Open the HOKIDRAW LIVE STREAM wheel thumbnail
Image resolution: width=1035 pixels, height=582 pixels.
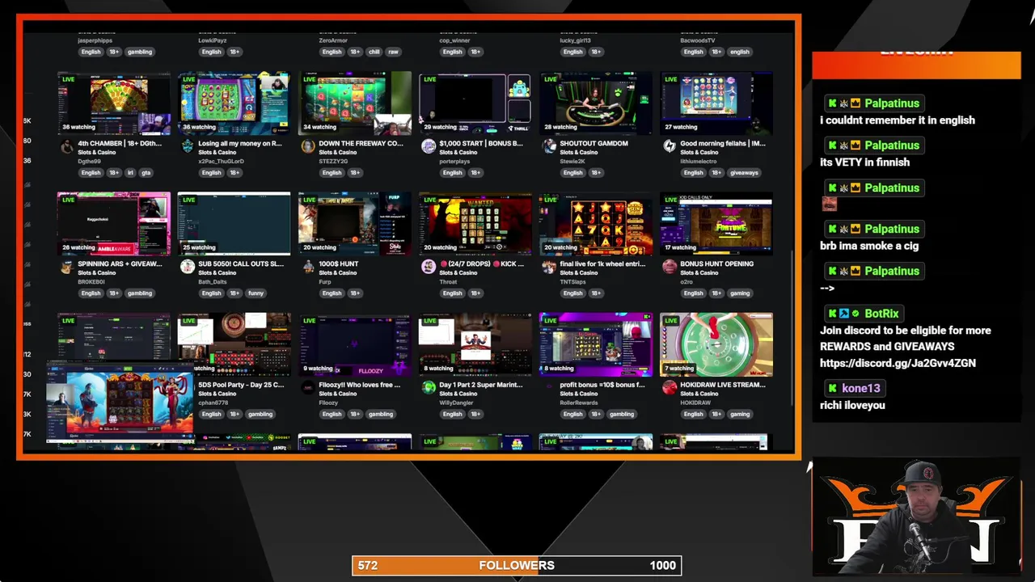pos(716,344)
